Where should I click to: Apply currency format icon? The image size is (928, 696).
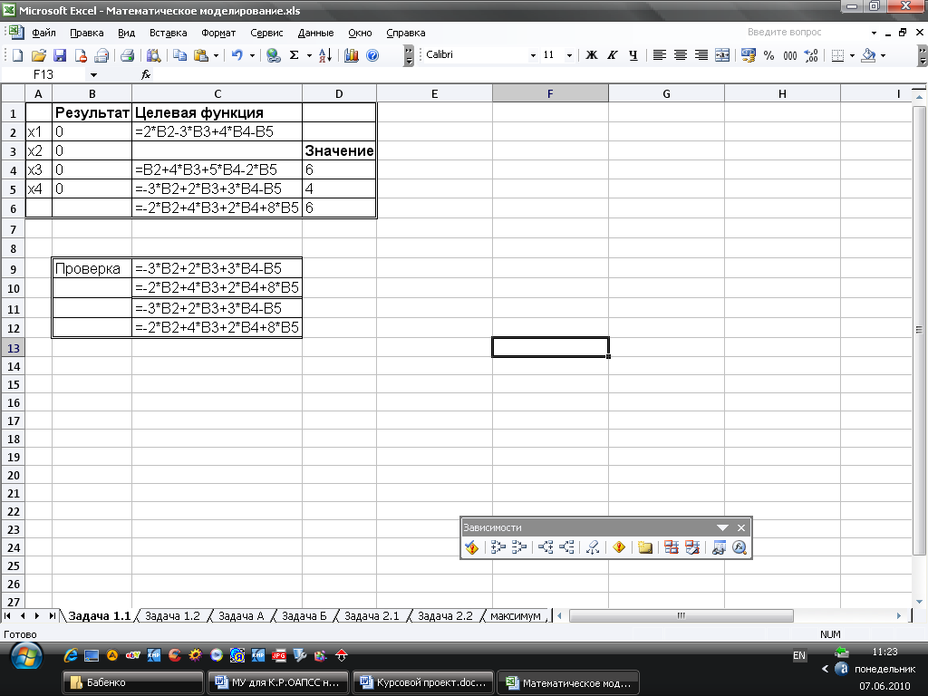point(748,55)
